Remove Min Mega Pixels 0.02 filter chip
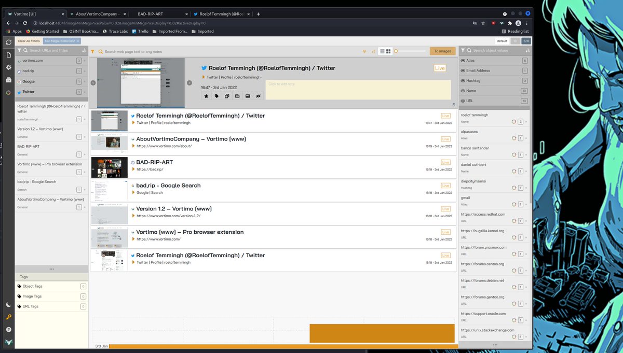This screenshot has width=623, height=353. pyautogui.click(x=78, y=41)
